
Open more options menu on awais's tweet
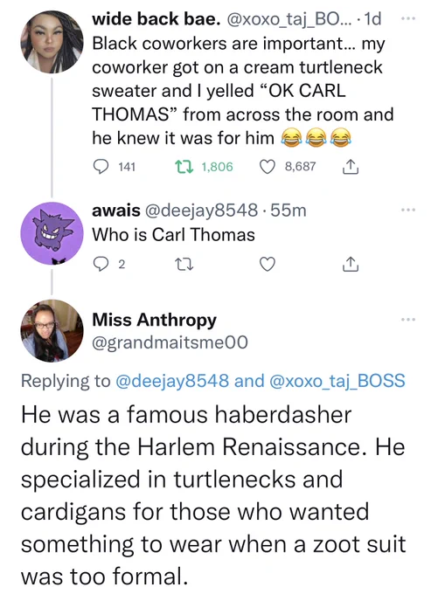click(x=408, y=210)
